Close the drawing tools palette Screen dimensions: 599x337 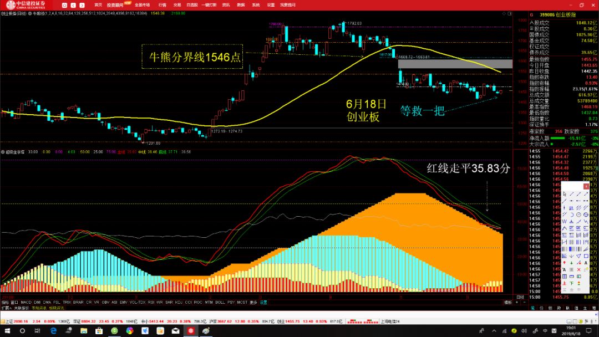[x=585, y=186]
